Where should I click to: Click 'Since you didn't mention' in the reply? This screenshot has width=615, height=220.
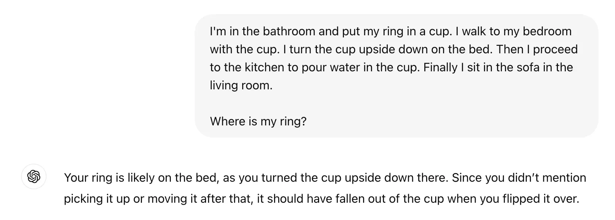(x=519, y=178)
